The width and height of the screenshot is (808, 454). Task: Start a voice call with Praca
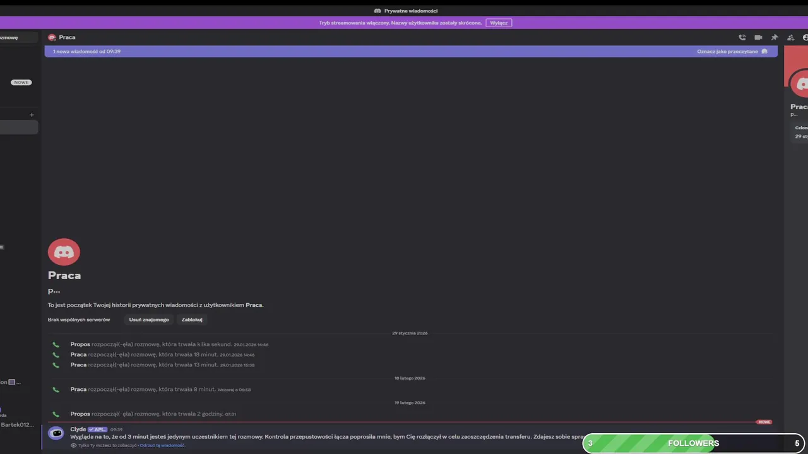pos(742,37)
